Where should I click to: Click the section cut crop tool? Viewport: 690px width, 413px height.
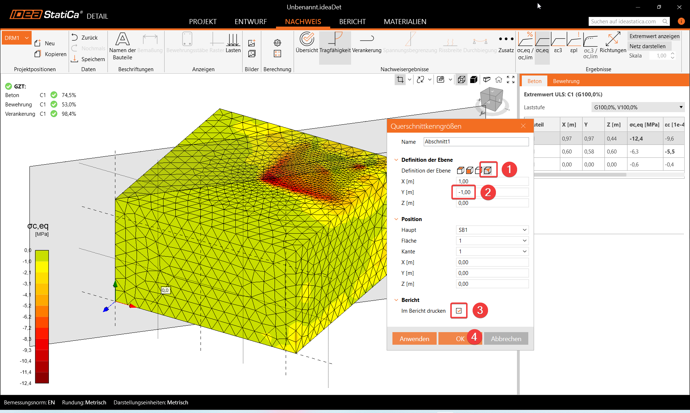(400, 80)
